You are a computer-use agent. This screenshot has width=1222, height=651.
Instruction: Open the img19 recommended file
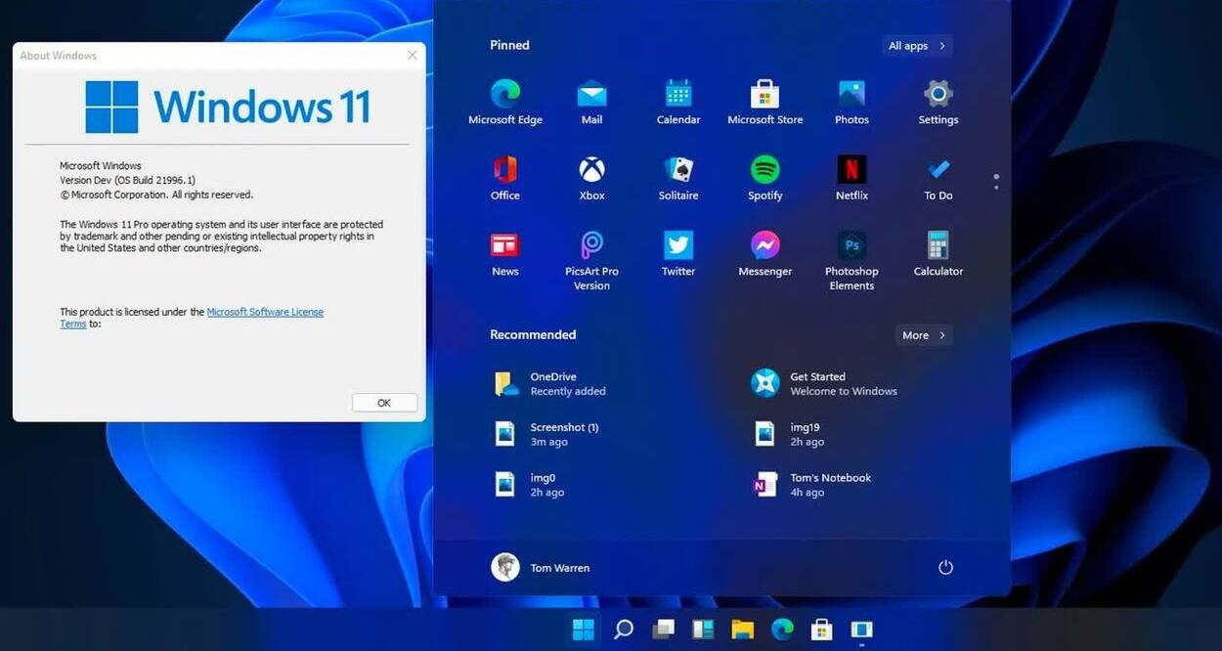point(789,434)
